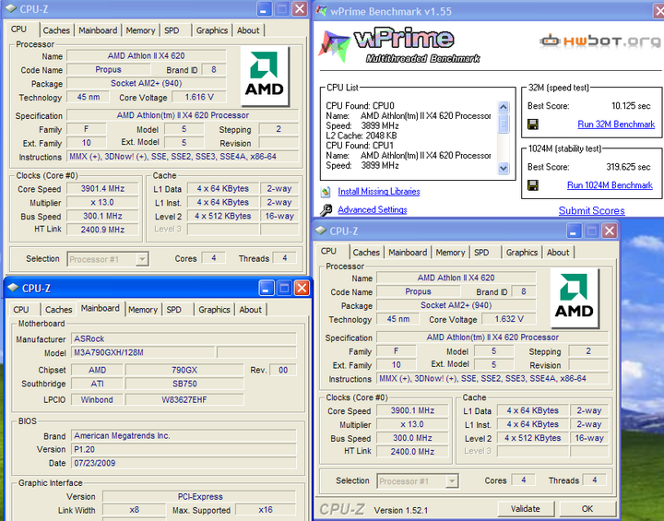The height and width of the screenshot is (521, 664).
Task: Switch to Memory tab in Mainboard window
Action: [143, 310]
